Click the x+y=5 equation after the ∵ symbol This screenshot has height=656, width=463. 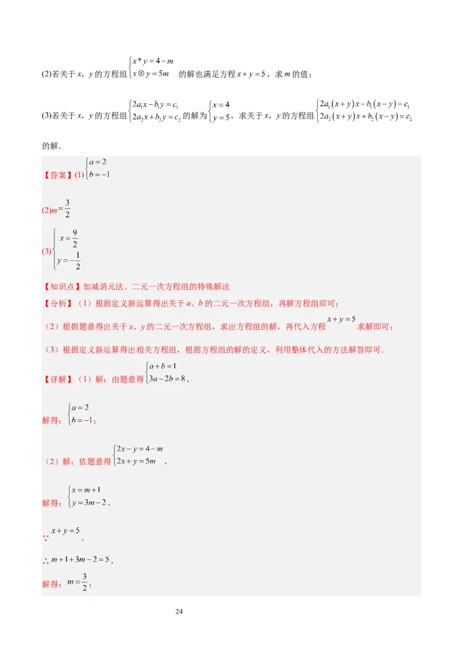pyautogui.click(x=65, y=531)
